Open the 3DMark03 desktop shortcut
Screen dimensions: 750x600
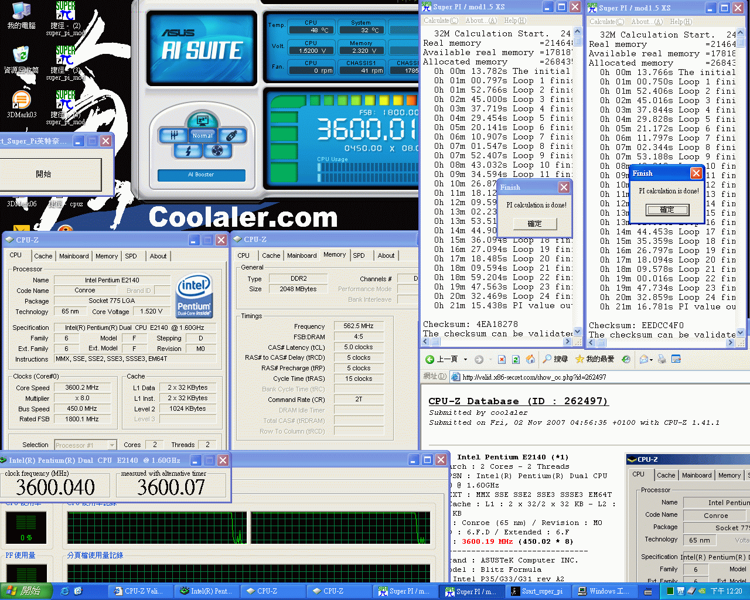[22, 104]
